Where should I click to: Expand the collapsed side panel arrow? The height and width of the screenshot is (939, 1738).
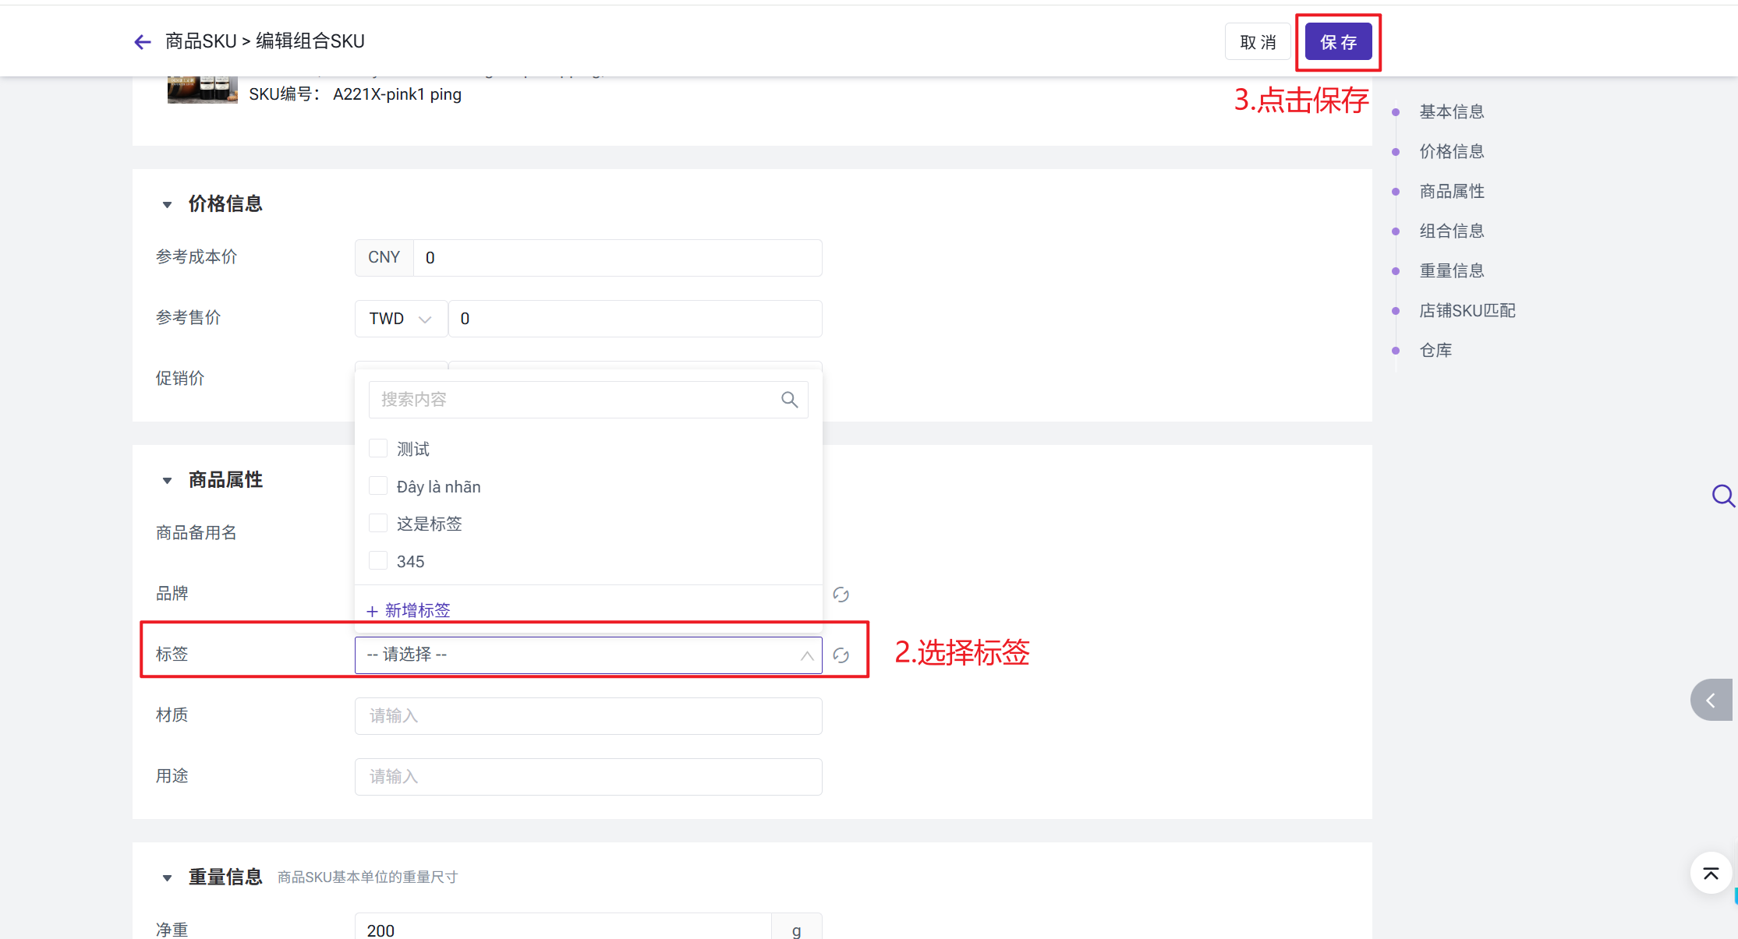pos(1711,700)
